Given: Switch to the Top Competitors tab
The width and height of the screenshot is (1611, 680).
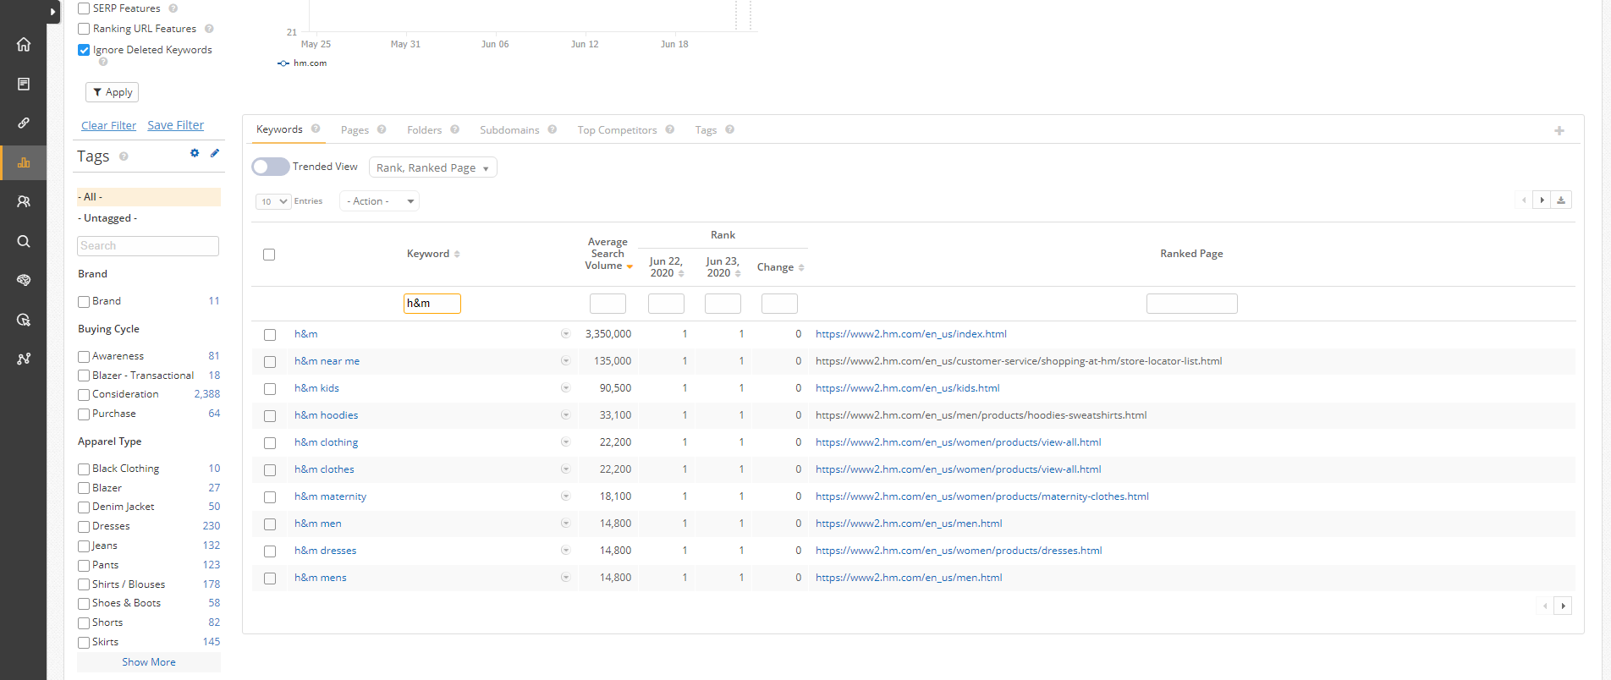Looking at the screenshot, I should tap(617, 130).
